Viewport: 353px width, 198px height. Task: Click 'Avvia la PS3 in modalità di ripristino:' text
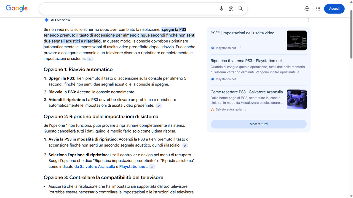(83, 139)
